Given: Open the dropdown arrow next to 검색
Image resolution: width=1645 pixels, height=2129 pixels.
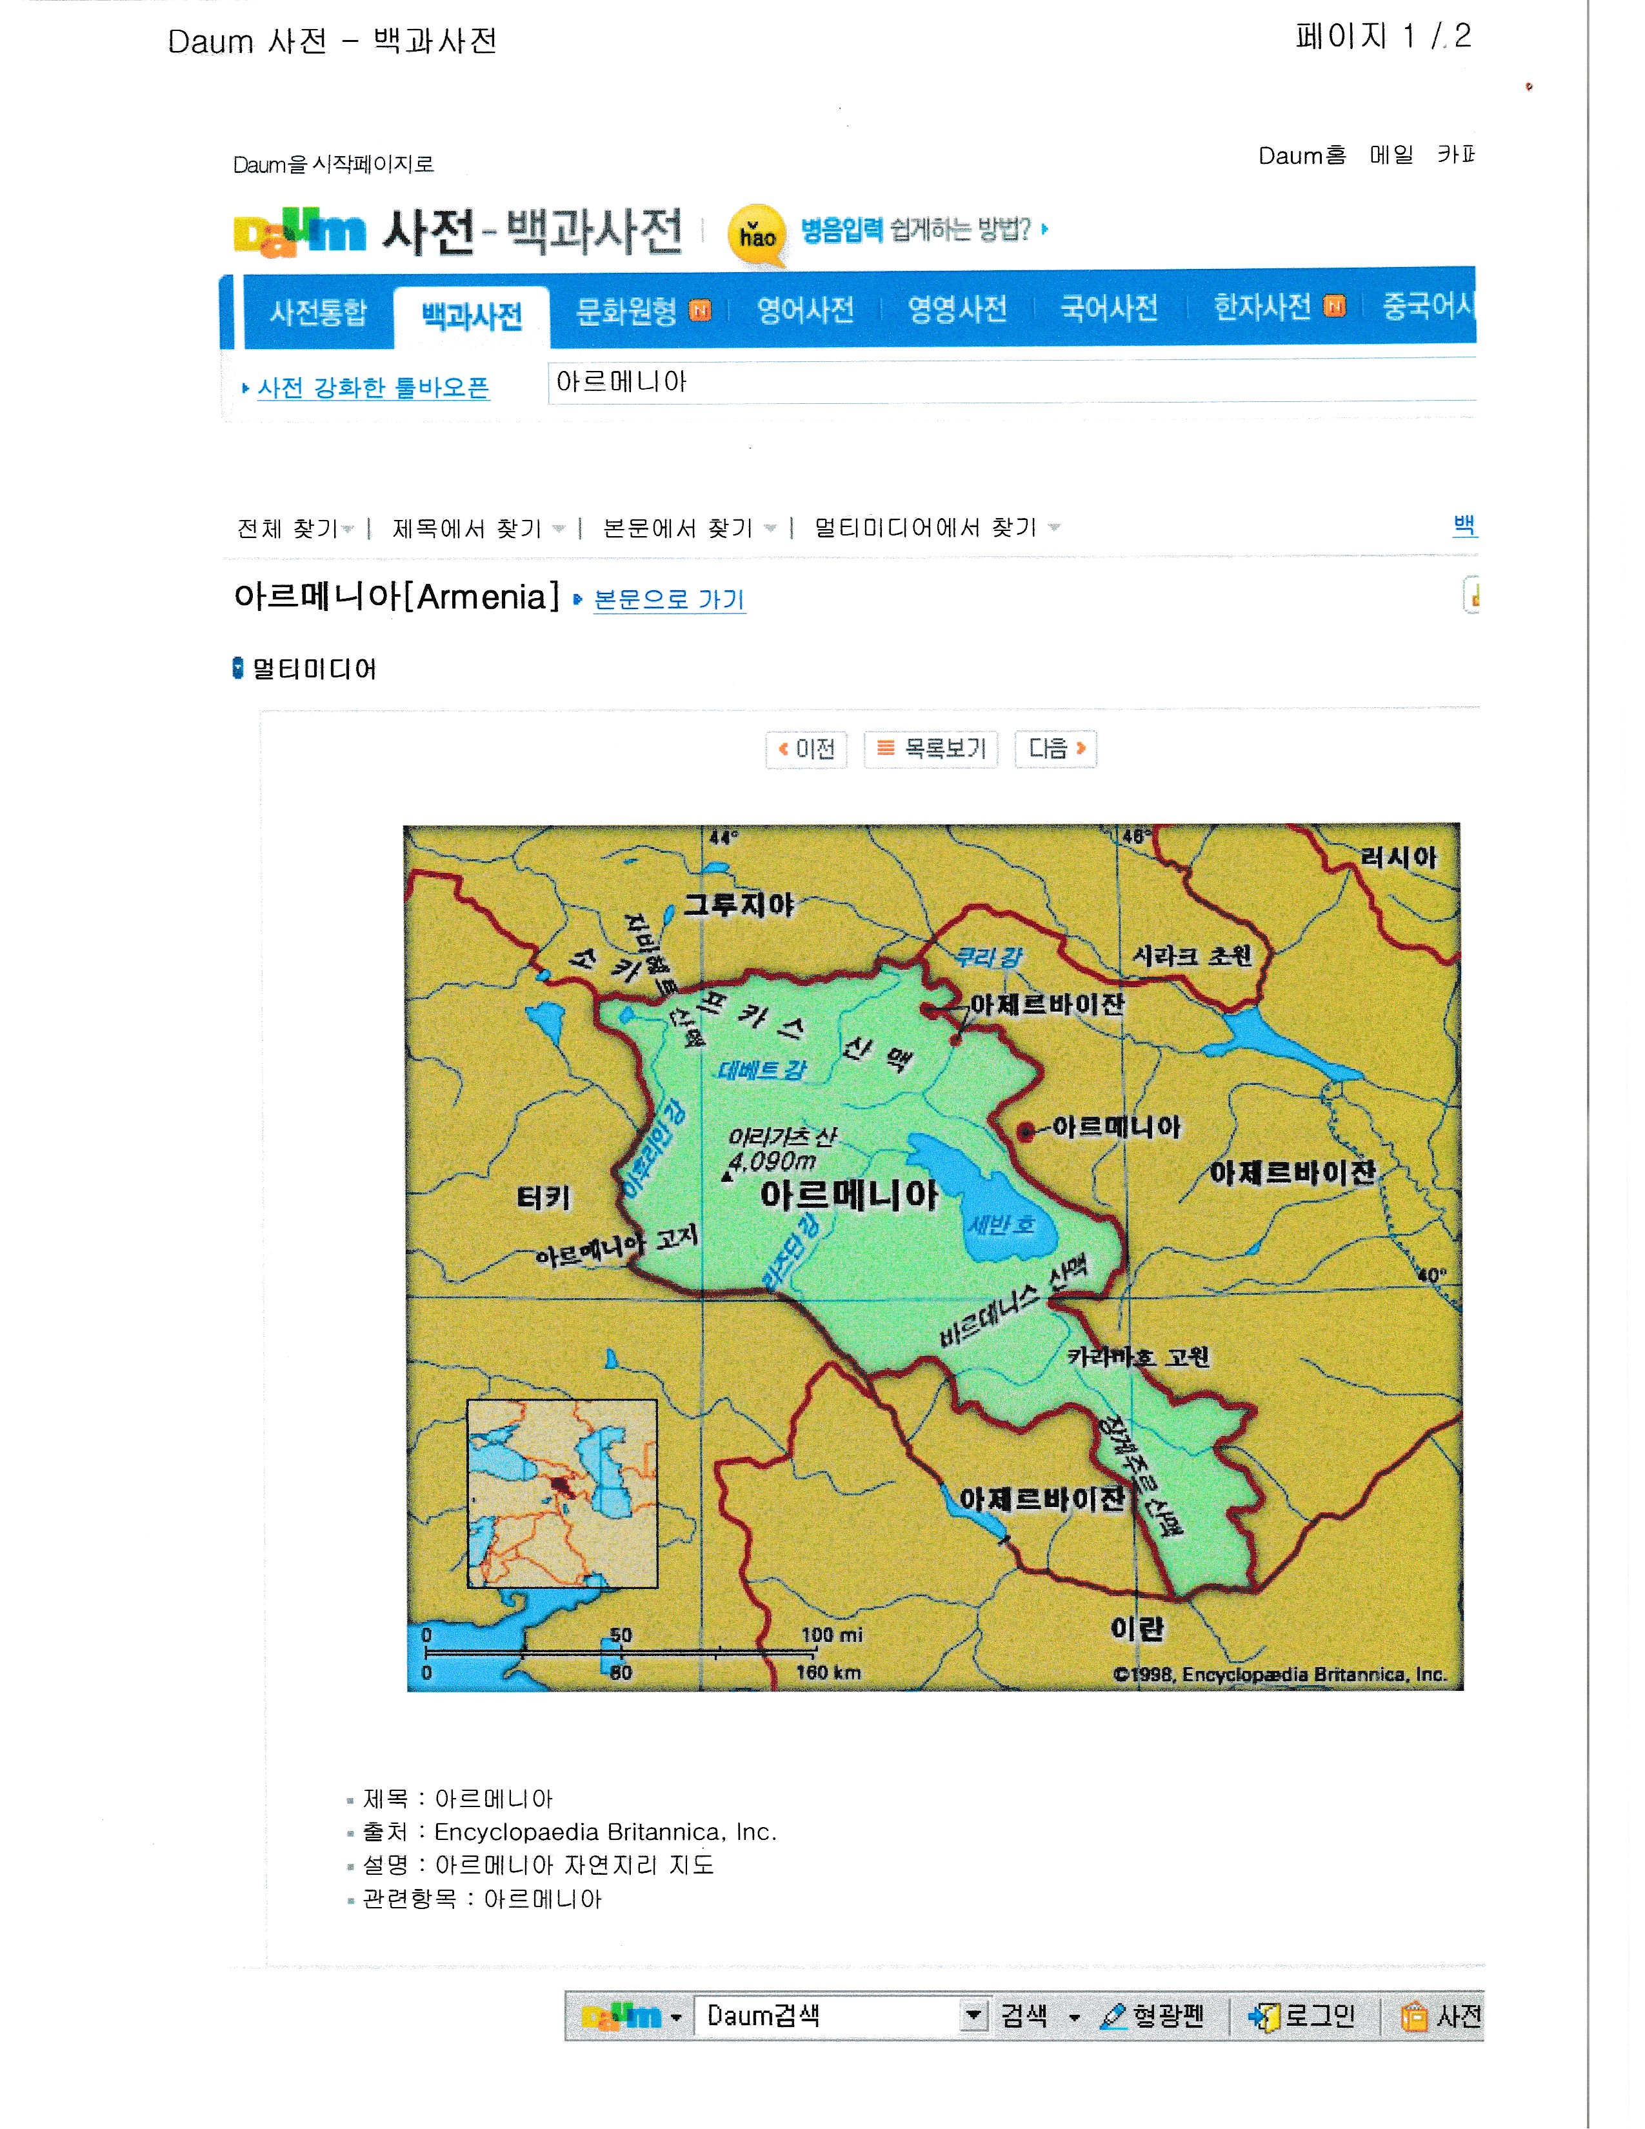Looking at the screenshot, I should tap(1074, 2017).
